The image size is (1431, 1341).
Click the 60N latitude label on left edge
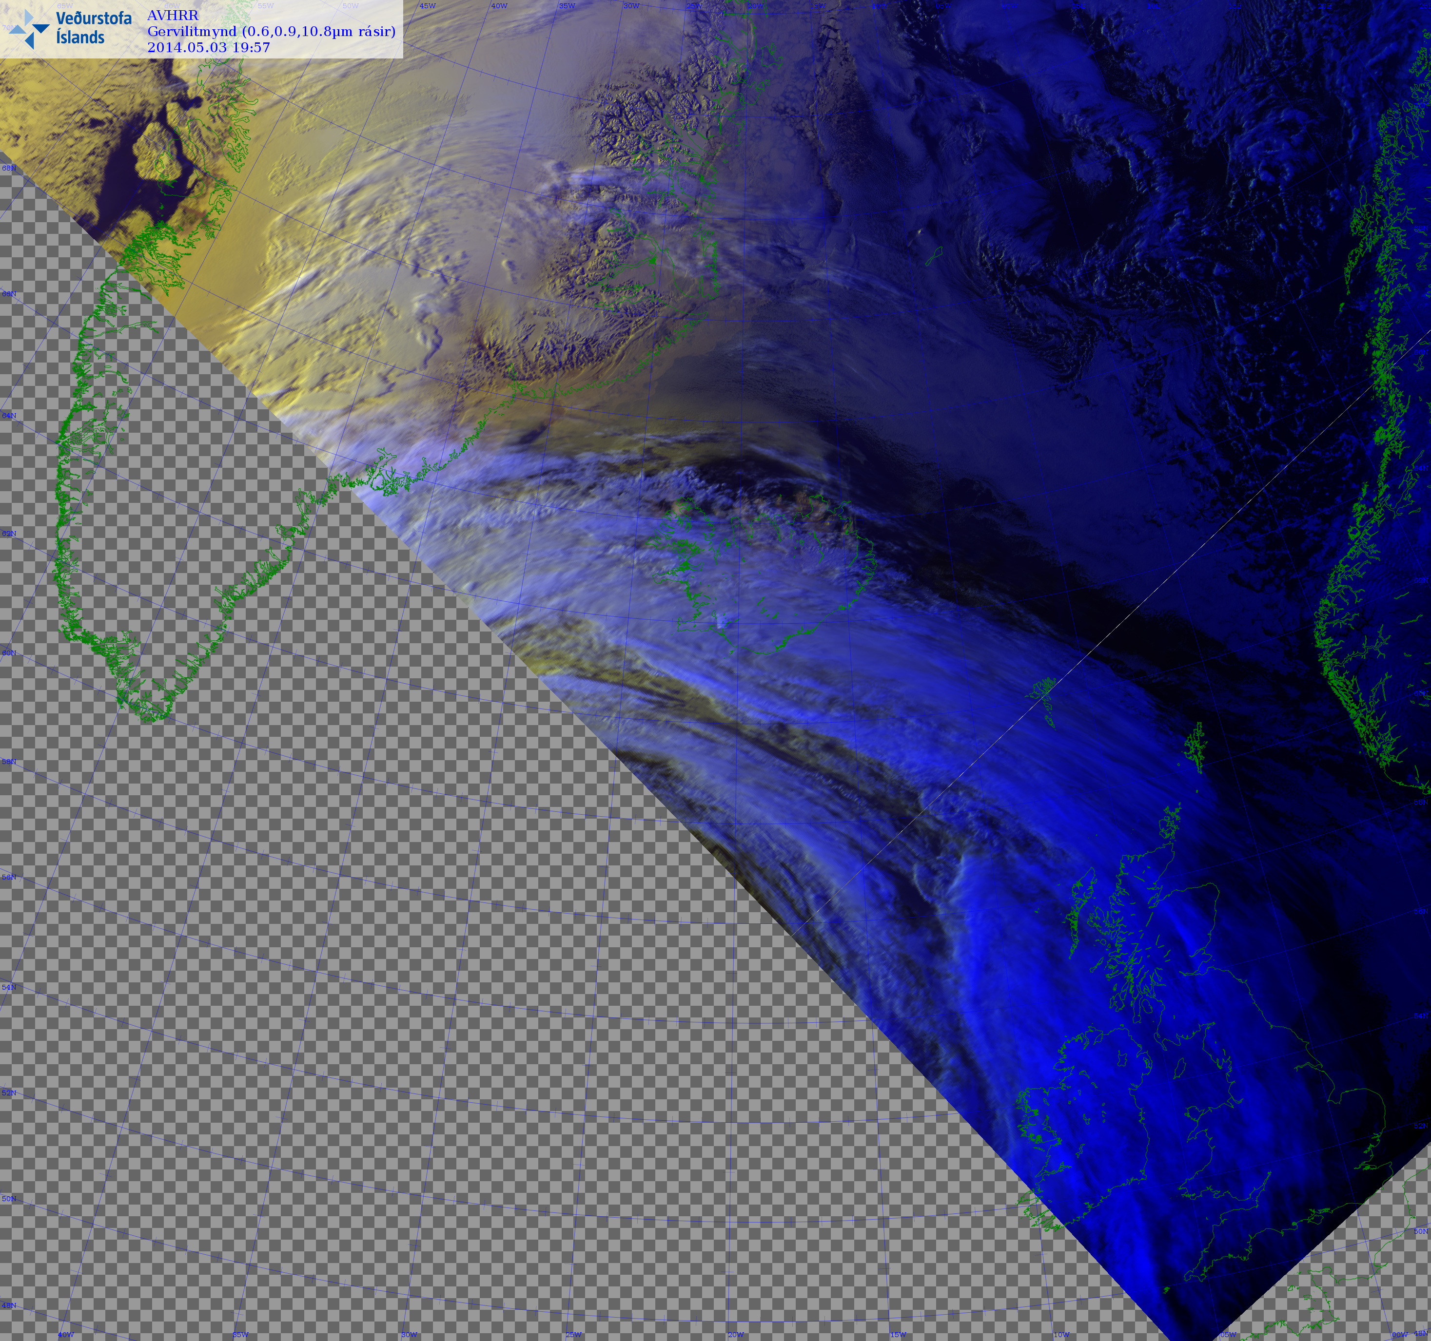(x=9, y=652)
